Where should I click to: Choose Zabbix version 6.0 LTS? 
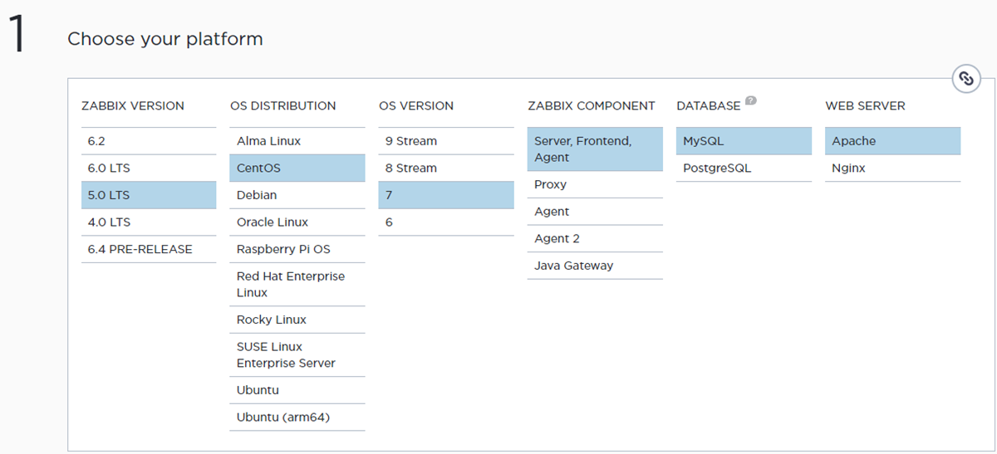click(149, 168)
